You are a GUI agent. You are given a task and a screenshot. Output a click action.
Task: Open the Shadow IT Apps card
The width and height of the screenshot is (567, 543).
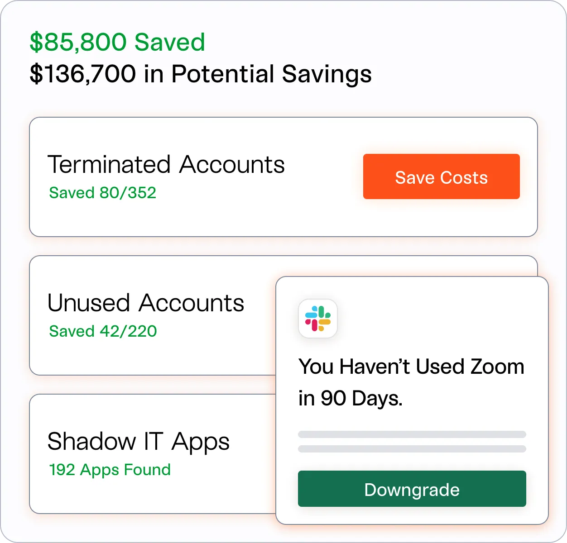(153, 454)
